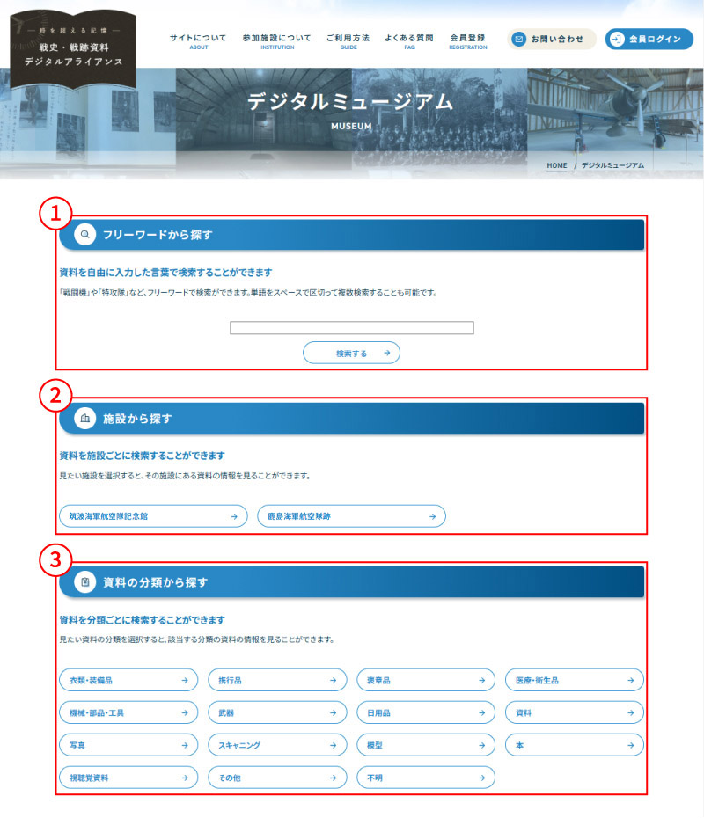
Task: Click the arrow on 鹿島海軍航空隊跡 button
Action: pos(432,516)
